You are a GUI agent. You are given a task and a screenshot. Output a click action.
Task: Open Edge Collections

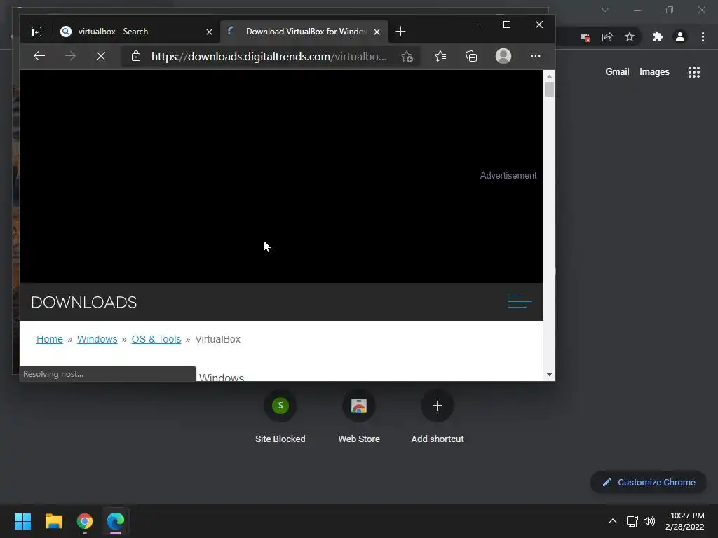click(x=471, y=56)
